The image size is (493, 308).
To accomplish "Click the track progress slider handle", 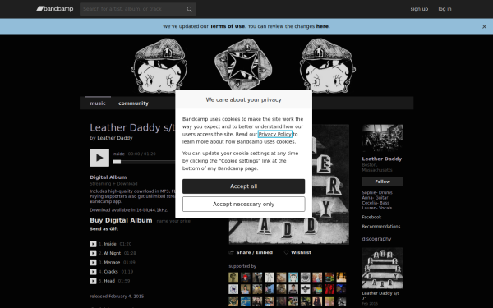I will pyautogui.click(x=117, y=162).
